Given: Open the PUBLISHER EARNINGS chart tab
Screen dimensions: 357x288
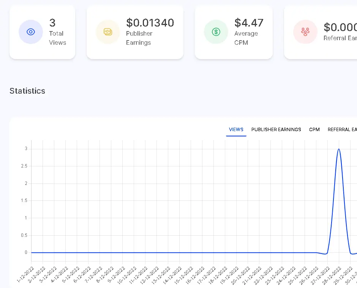Looking at the screenshot, I should 276,130.
